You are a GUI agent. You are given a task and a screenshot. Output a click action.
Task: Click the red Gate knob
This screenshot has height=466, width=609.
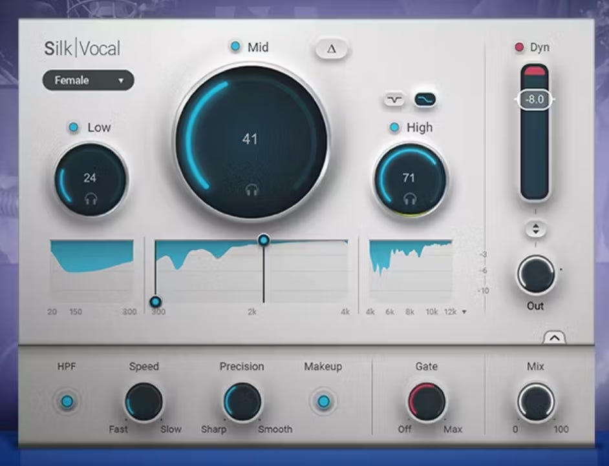point(427,402)
